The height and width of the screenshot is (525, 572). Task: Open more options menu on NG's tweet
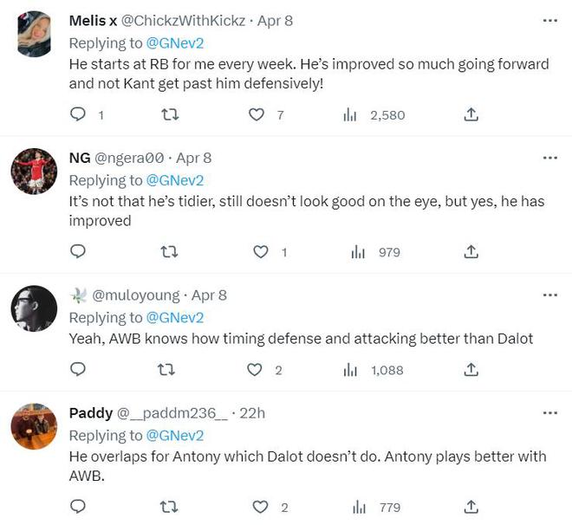(549, 158)
